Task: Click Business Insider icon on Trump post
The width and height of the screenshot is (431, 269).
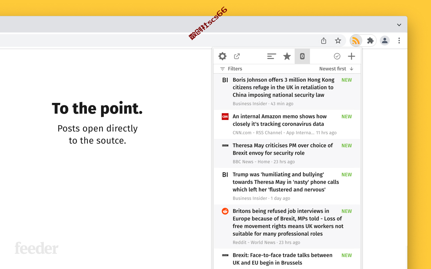Action: pyautogui.click(x=225, y=175)
